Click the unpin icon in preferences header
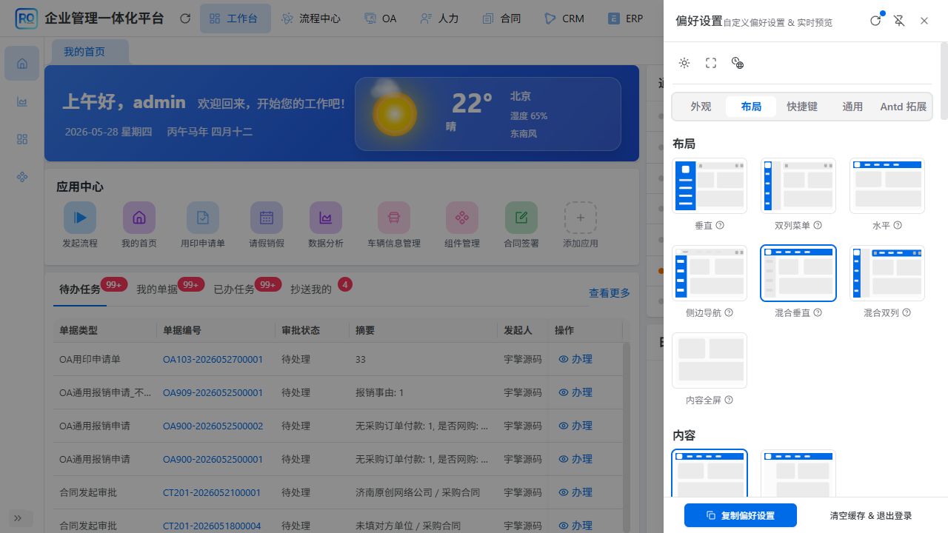Screen dimensions: 948x533 (x=899, y=21)
